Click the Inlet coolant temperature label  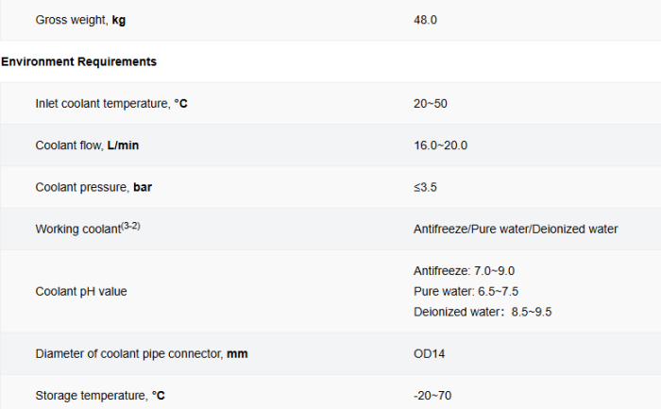111,103
